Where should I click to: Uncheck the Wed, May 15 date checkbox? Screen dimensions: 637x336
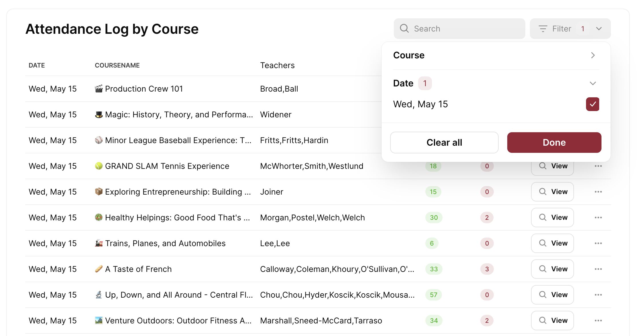tap(592, 104)
